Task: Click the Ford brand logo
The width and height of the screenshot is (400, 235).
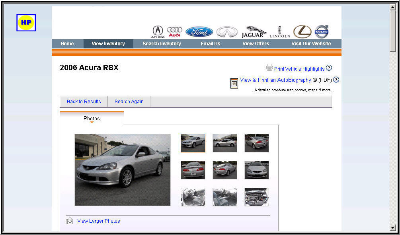Action: pos(199,32)
